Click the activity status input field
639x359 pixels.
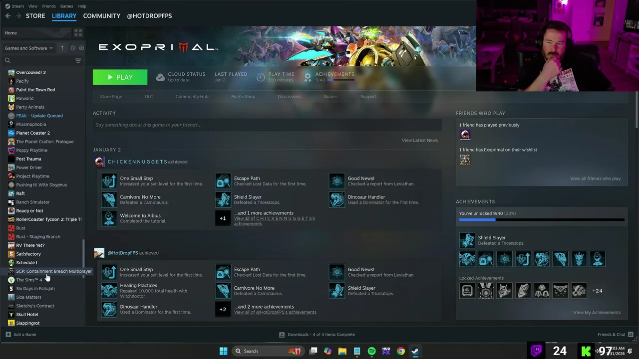267,125
